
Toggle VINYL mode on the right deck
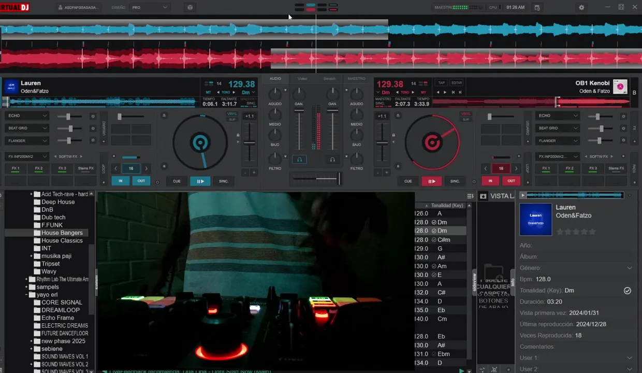466,113
